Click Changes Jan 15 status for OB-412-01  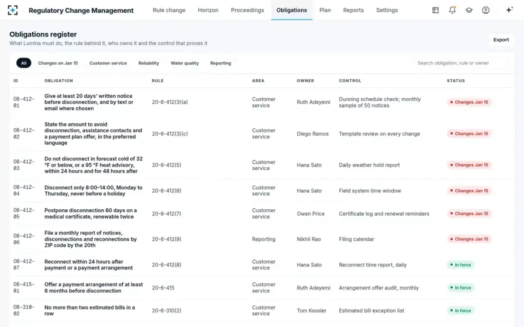click(x=469, y=102)
